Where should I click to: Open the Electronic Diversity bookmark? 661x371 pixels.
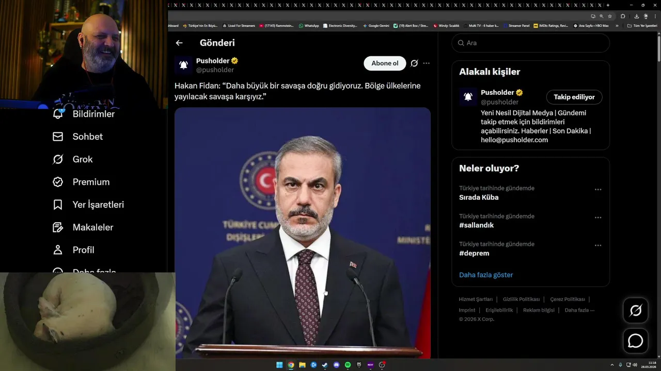(340, 25)
